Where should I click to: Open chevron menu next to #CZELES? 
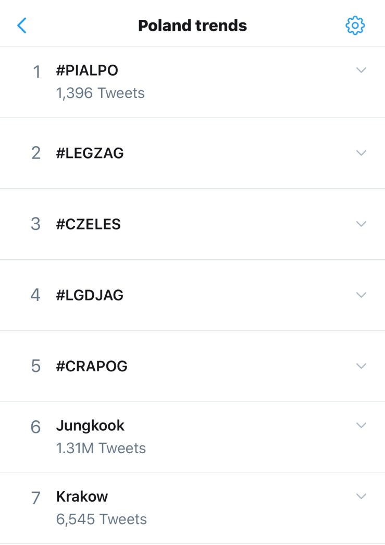pyautogui.click(x=361, y=224)
